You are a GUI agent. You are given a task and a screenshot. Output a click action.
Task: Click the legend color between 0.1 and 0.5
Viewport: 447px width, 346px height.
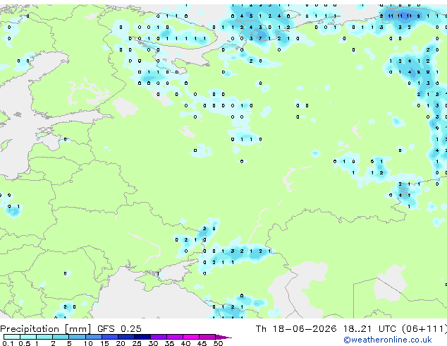pos(12,337)
